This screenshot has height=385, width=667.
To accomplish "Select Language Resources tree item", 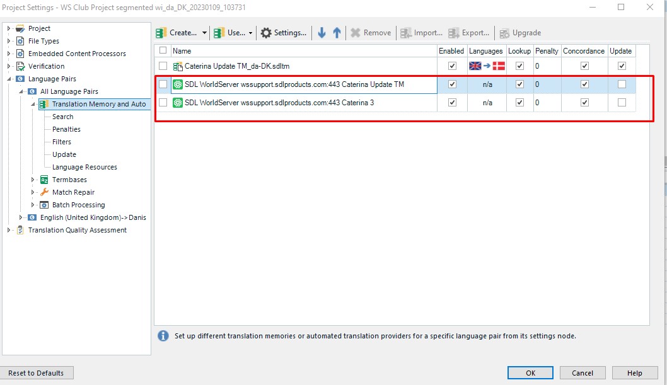I will (84, 167).
